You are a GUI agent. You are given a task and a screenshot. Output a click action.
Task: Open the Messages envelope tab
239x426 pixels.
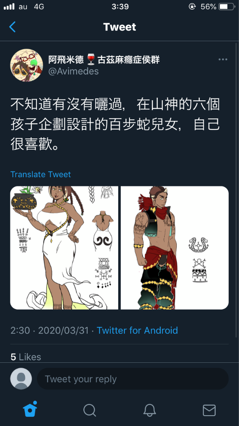pos(209,410)
